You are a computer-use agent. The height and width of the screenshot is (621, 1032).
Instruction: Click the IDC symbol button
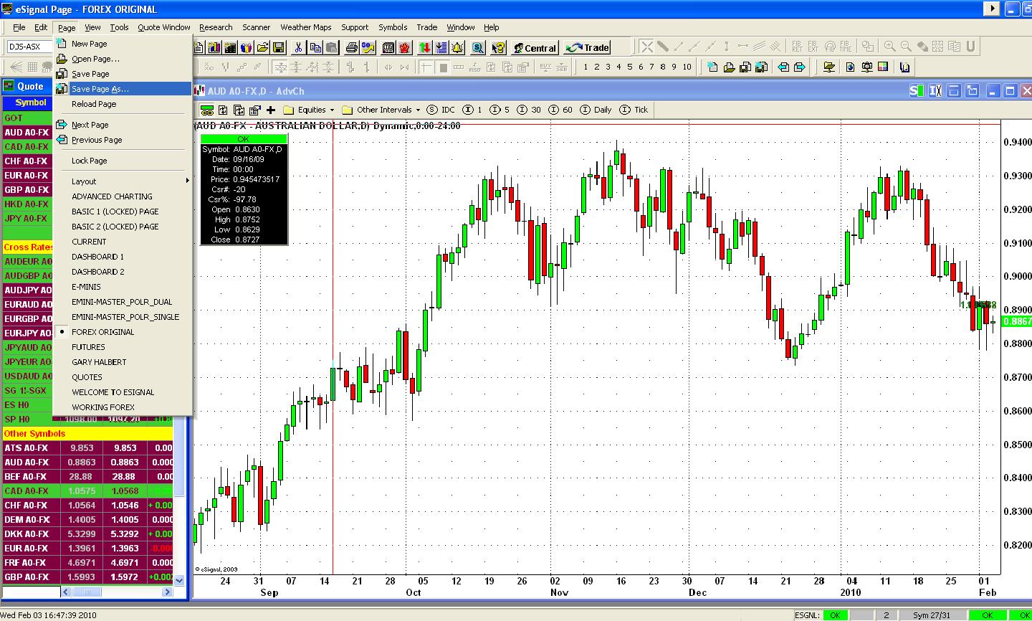(x=441, y=110)
